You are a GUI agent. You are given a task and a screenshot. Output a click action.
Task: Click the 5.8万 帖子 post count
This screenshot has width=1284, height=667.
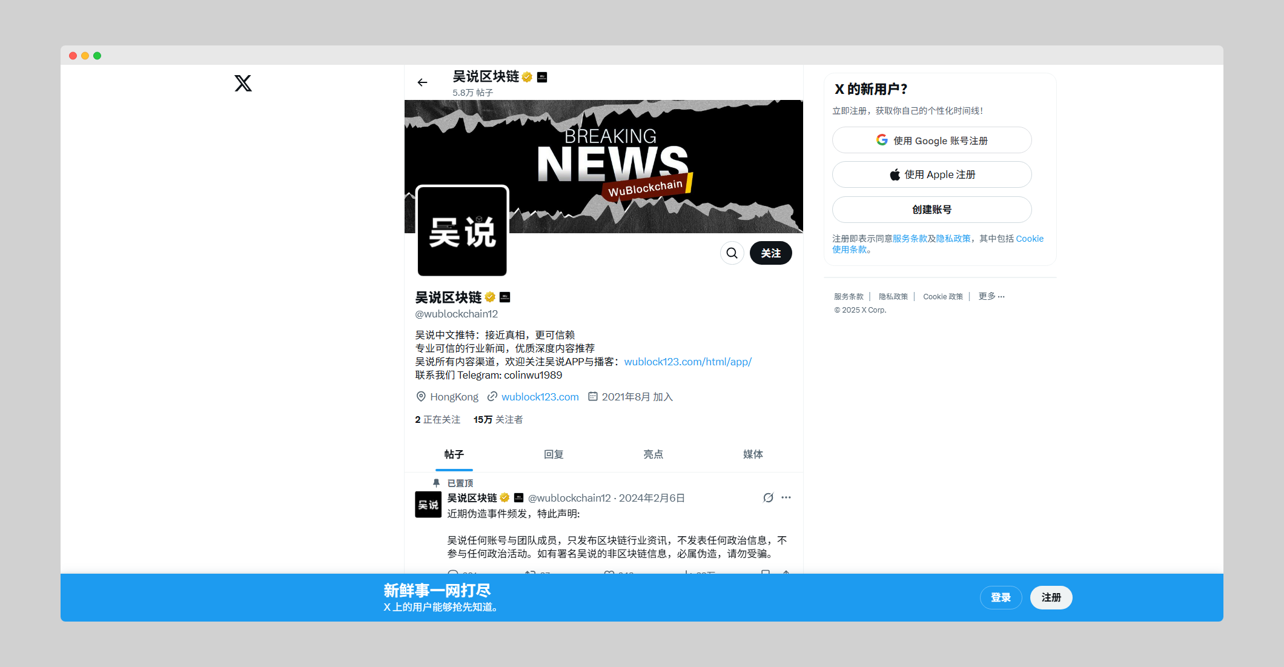pos(472,93)
